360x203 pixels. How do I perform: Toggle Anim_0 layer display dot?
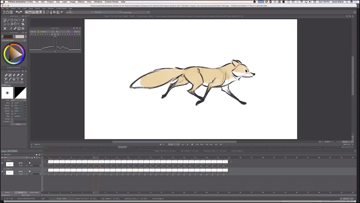30,163
